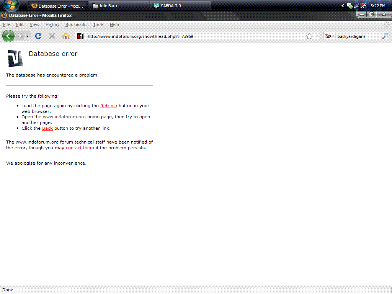Open the recent pages history dropdown arrow
This screenshot has height=294, width=392.
click(27, 36)
